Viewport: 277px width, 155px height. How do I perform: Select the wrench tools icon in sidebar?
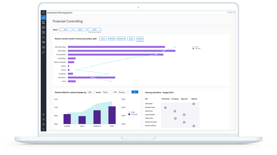tap(43, 52)
